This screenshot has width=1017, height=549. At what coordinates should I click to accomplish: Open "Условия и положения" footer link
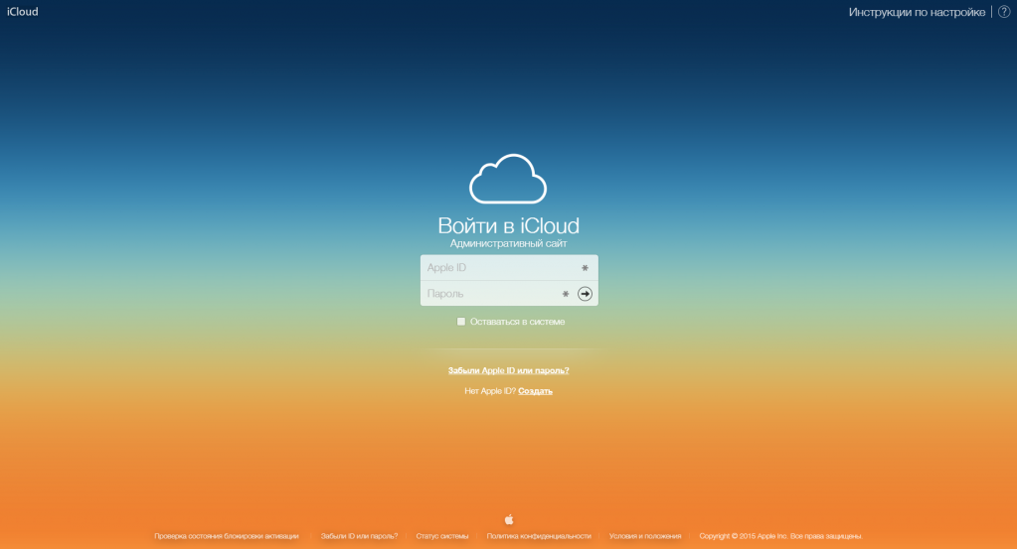[645, 536]
